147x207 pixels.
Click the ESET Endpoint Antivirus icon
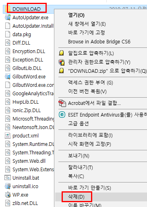pyautogui.click(x=62, y=115)
